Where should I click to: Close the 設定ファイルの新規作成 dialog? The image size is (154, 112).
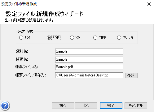coord(149,4)
